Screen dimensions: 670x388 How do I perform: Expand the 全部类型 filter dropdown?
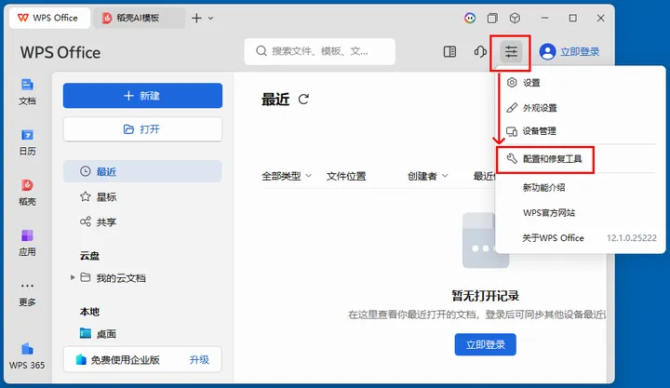pyautogui.click(x=309, y=176)
